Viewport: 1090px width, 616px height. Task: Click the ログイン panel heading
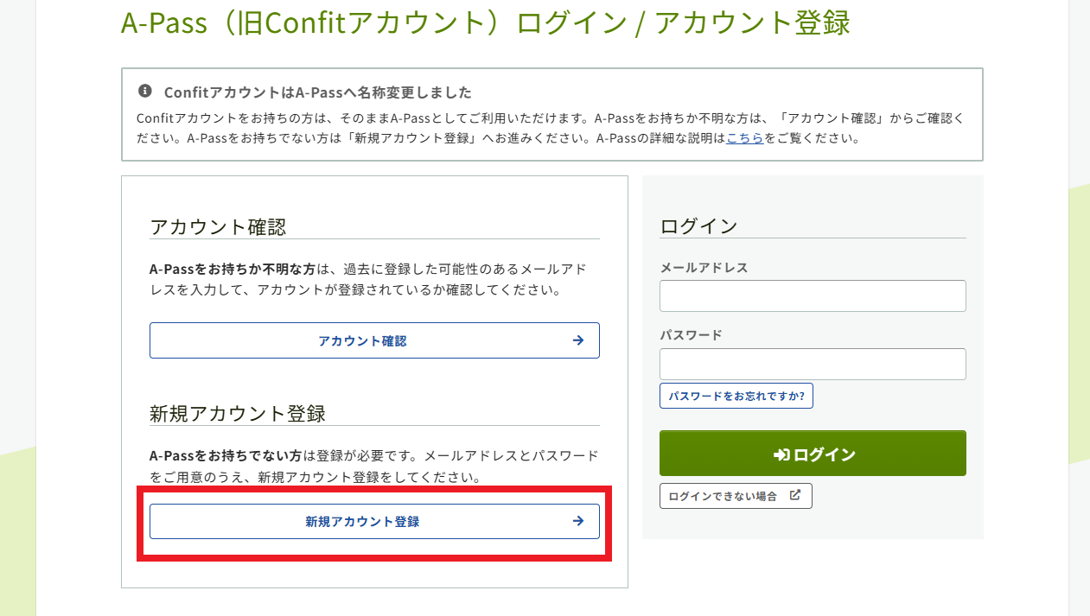[698, 226]
